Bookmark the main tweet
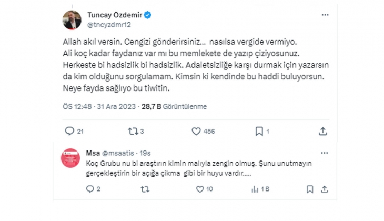This screenshot has width=384, height=221. (x=259, y=131)
